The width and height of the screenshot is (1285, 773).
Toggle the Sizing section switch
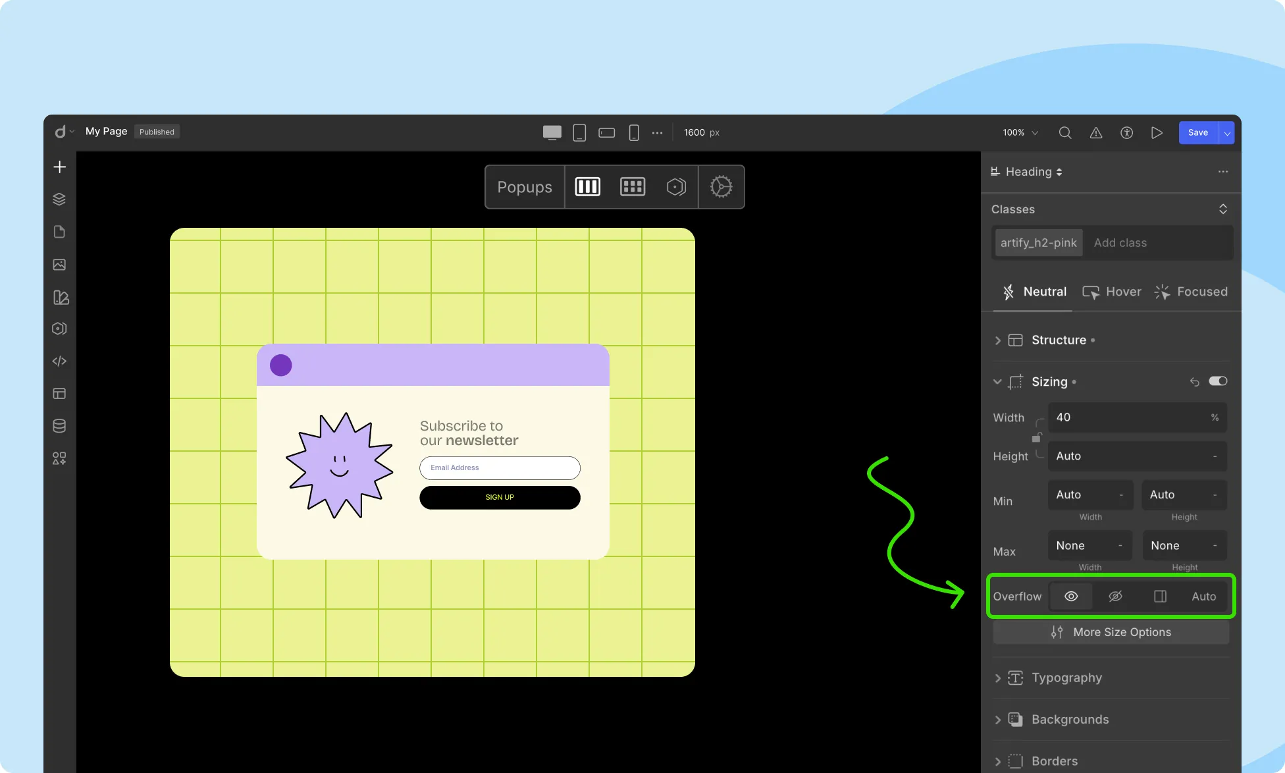[1218, 381]
